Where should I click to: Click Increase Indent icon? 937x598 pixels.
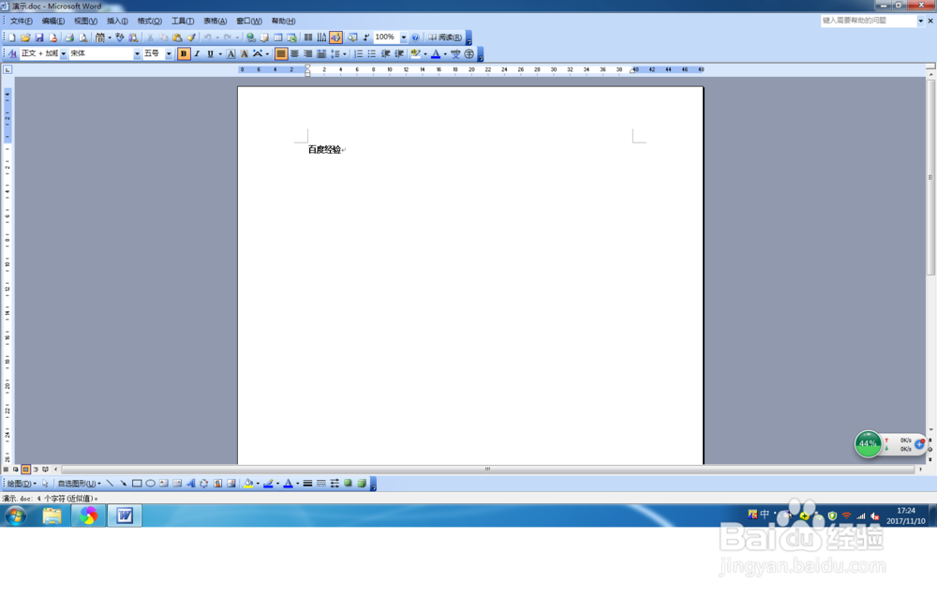pyautogui.click(x=399, y=53)
